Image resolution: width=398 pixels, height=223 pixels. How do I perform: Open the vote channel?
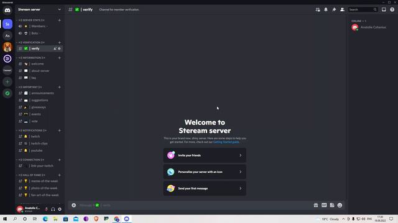click(40, 121)
